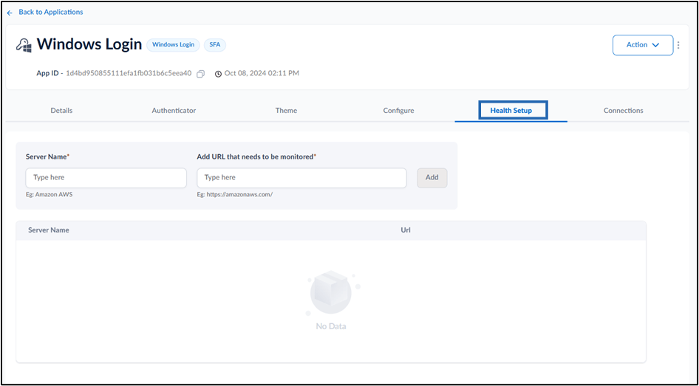Click the Add button
The height and width of the screenshot is (386, 699).
pos(432,177)
